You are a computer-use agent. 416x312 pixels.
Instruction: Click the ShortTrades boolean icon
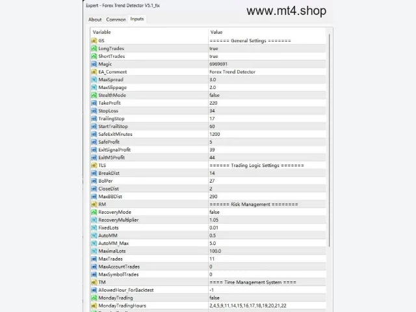point(94,57)
